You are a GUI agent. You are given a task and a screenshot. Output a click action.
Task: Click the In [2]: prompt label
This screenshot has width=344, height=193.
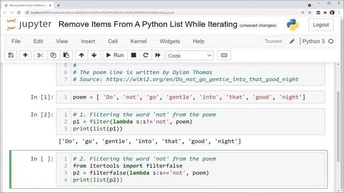tap(42, 115)
